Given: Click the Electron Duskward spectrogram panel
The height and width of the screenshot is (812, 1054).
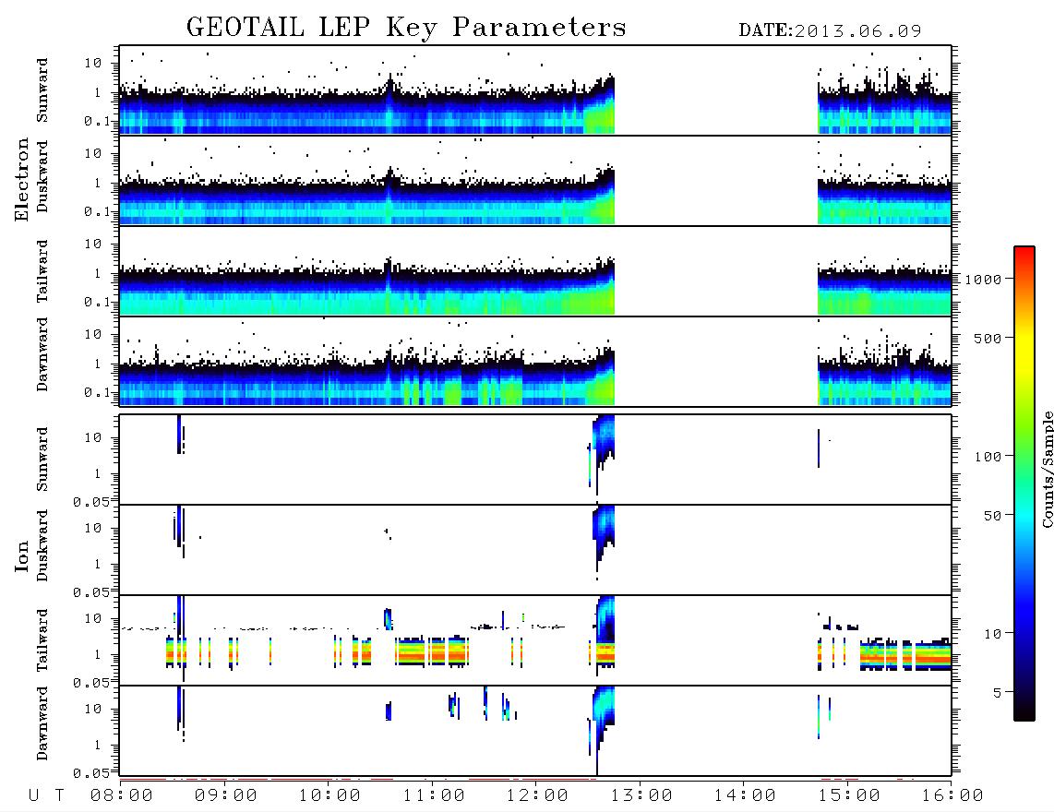Looking at the screenshot, I should point(535,180).
